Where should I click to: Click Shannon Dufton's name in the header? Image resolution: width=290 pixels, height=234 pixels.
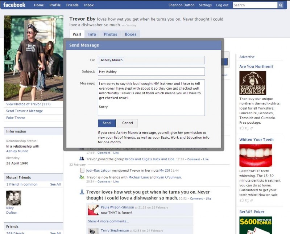(x=182, y=5)
